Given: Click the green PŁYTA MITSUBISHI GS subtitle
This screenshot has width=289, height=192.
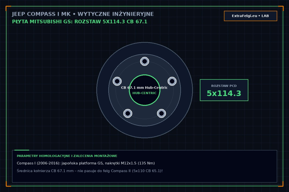Looking at the screenshot, I should click(x=80, y=22).
